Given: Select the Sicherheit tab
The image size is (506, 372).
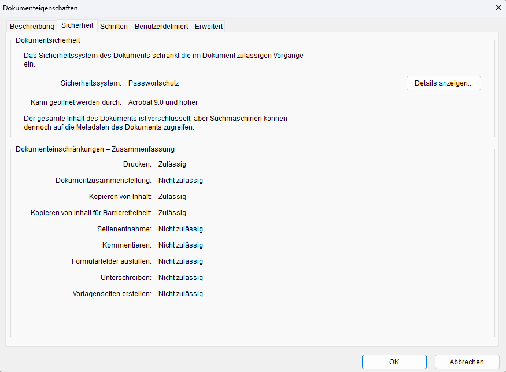Looking at the screenshot, I should 77,26.
